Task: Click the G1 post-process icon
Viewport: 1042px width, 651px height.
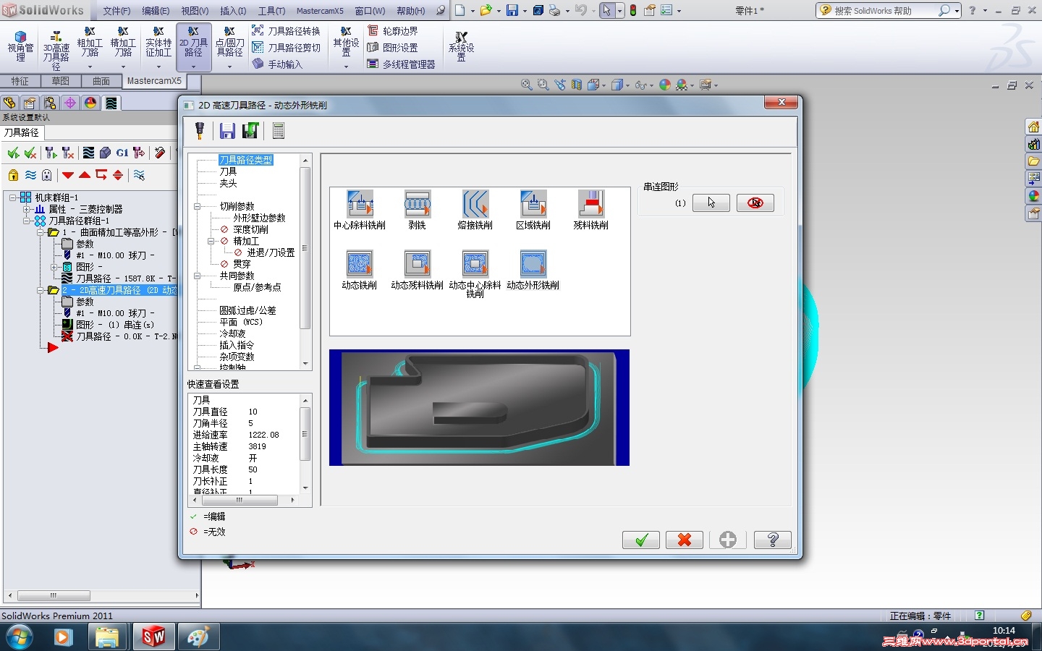Action: pos(122,153)
